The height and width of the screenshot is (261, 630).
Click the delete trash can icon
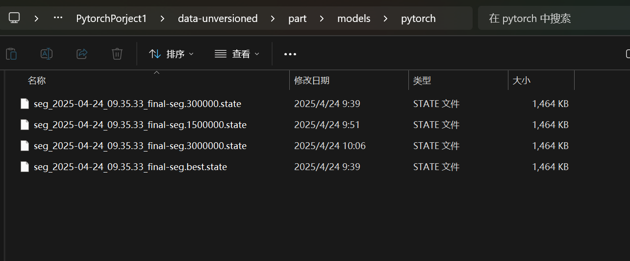(117, 54)
